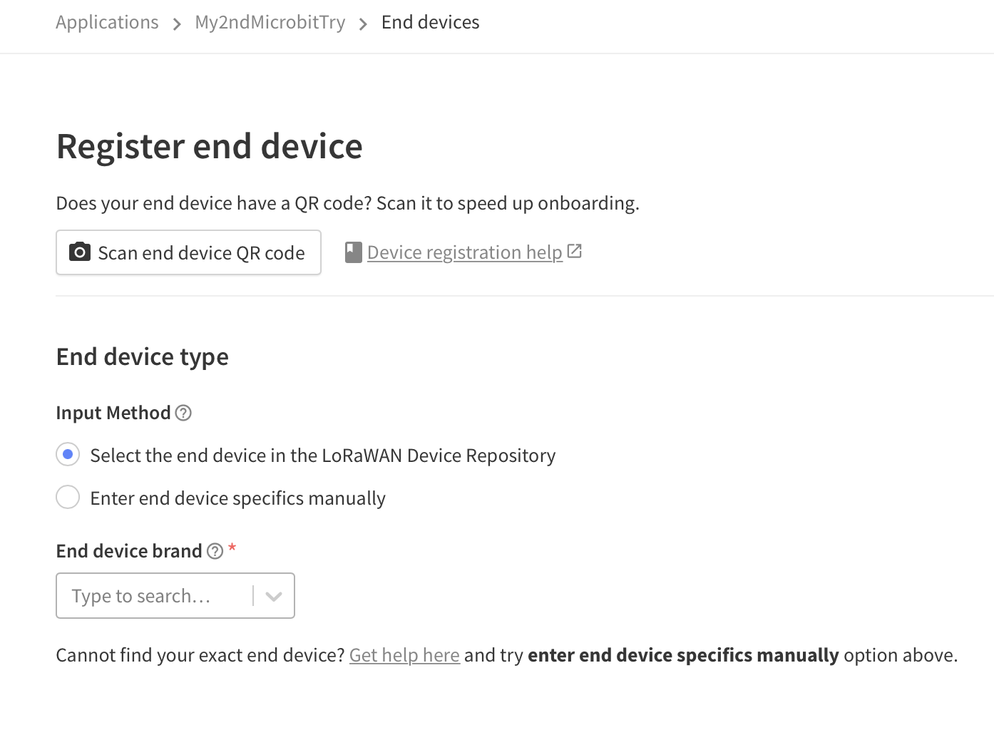Expand the End device brand dropdown chevron

tap(274, 596)
